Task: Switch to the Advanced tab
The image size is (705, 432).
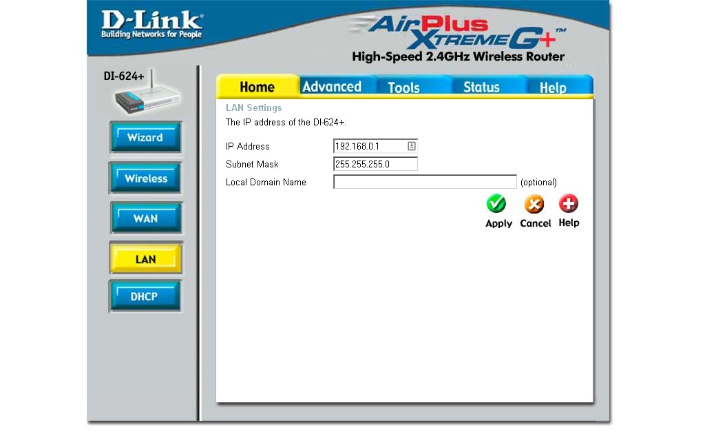Action: coord(332,86)
